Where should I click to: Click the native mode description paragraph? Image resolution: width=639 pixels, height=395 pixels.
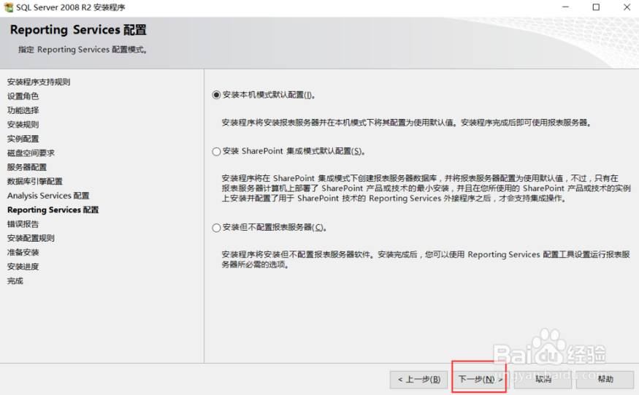pos(406,123)
